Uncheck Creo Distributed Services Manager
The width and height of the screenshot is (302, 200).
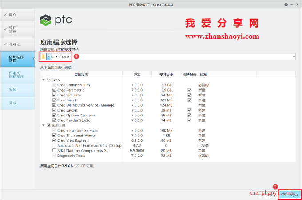coord(54,105)
